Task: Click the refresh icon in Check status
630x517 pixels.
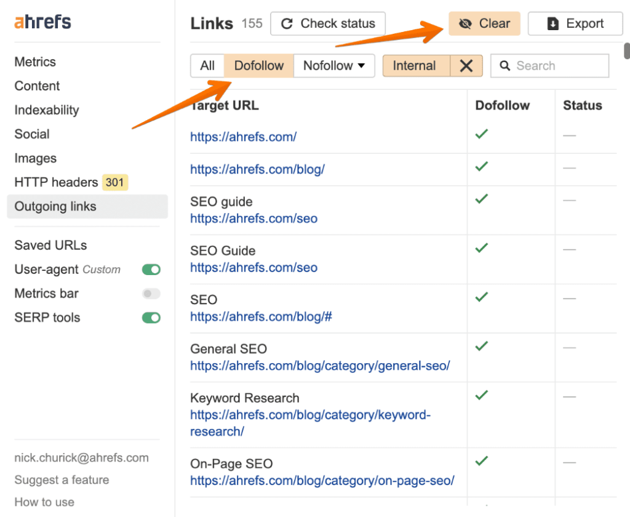Action: click(x=287, y=24)
